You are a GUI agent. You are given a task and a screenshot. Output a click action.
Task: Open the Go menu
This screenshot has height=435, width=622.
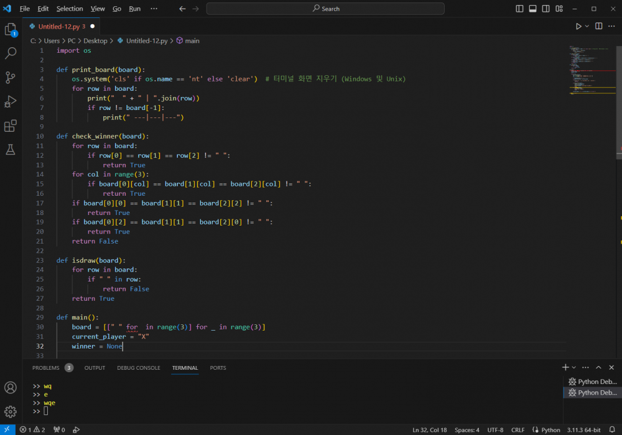click(x=117, y=8)
